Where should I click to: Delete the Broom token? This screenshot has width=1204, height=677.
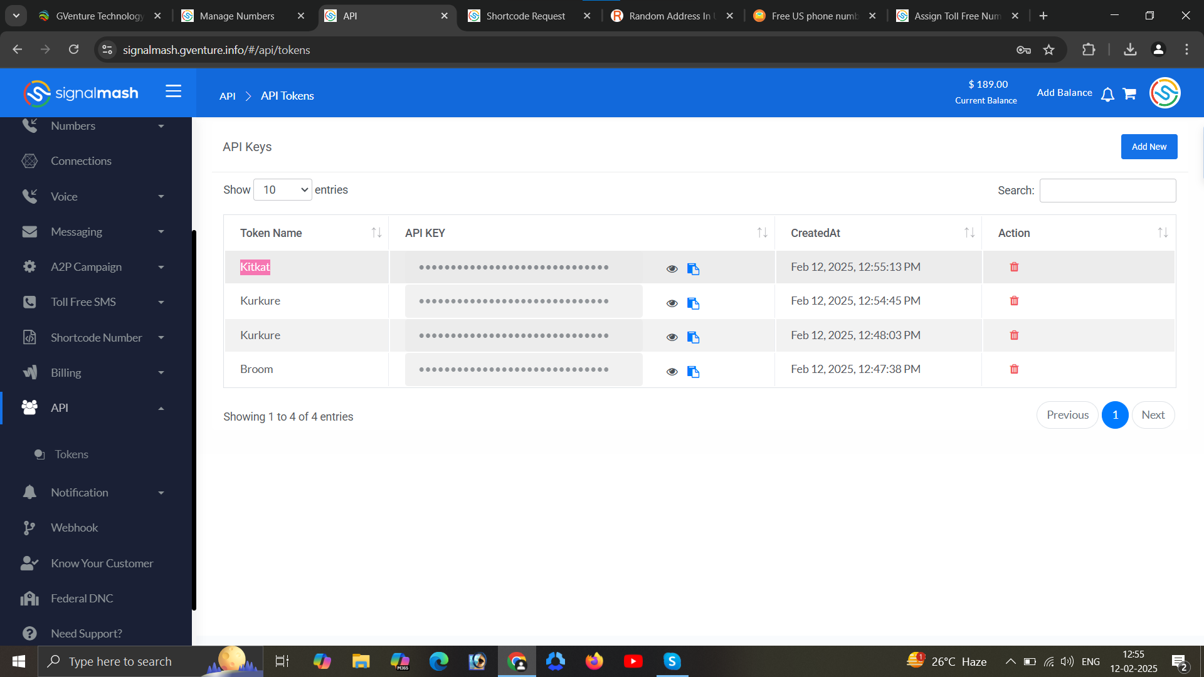(x=1014, y=369)
